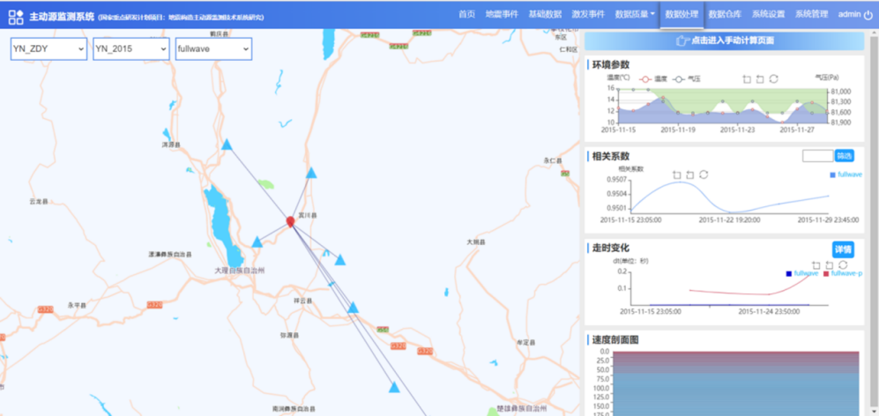Screen dimensions: 879x416
Task: Open the 地震事件 menu item
Action: (x=502, y=15)
